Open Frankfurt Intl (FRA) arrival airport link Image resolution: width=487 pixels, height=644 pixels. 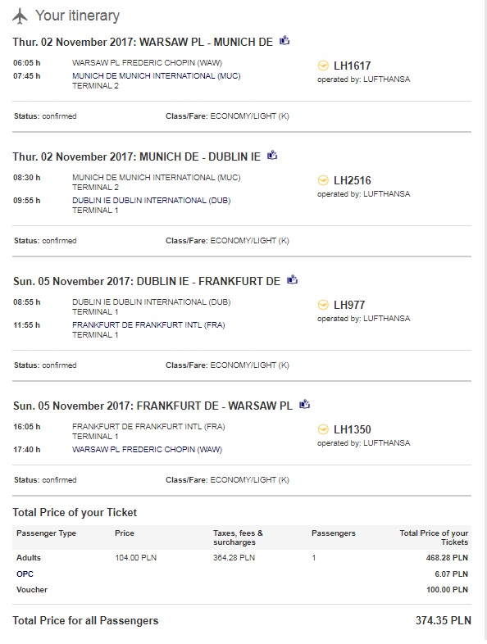click(148, 325)
